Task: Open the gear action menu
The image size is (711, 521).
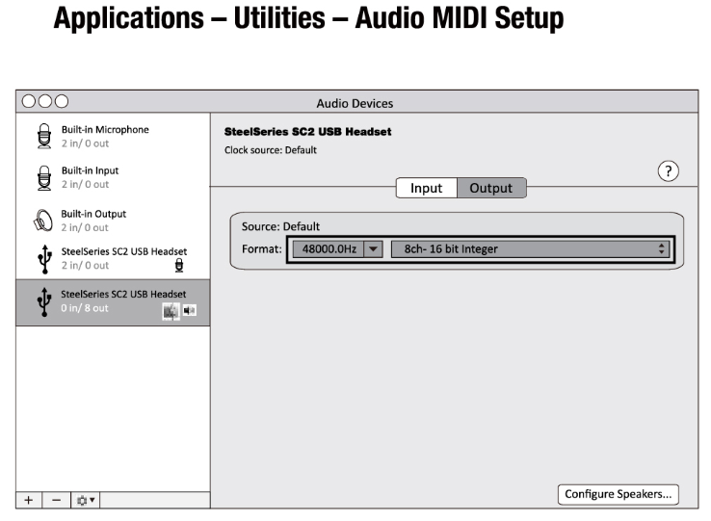Action: [85, 500]
